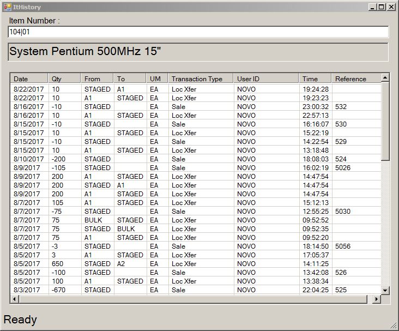The width and height of the screenshot is (399, 331).
Task: Click the horizontal scroll right arrow
Action: point(376,299)
